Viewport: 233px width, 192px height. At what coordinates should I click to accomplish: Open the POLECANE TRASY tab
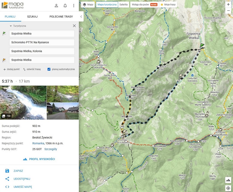click(61, 17)
